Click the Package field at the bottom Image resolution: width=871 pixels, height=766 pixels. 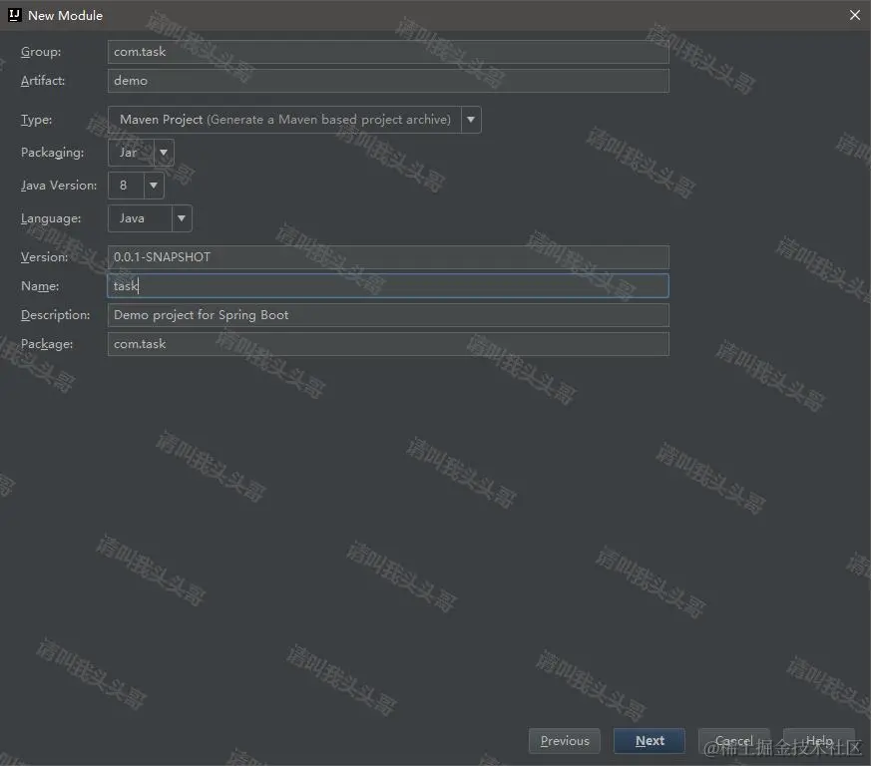388,344
